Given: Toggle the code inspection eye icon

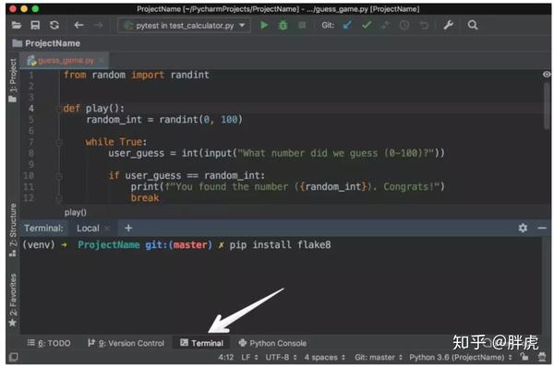Looking at the screenshot, I should pyautogui.click(x=547, y=75).
